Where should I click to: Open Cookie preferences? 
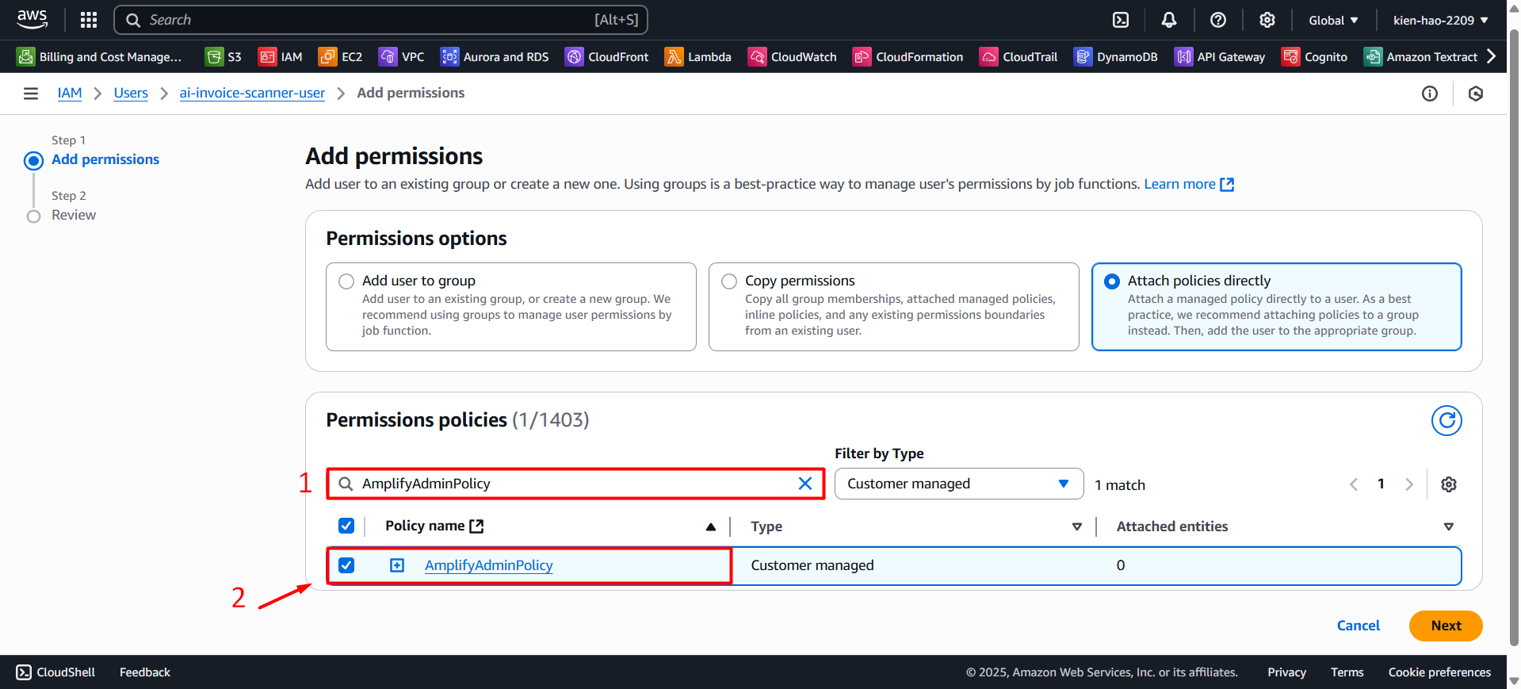pos(1439,672)
